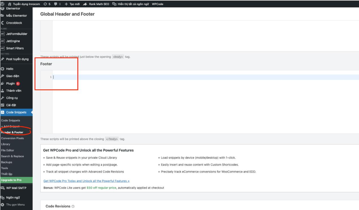Viewport: 359px width, 210px height.
Task: Click the WordPress logo in admin bar
Action: click(3, 4)
